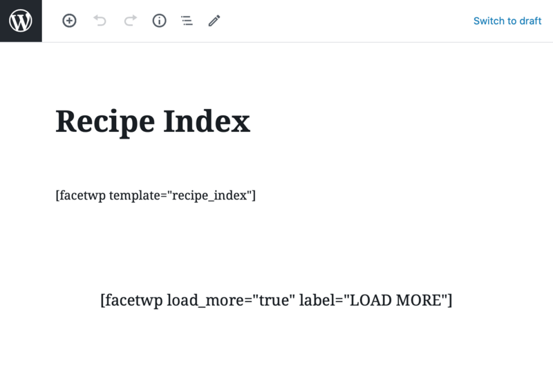Open the Tools pencil menu
553x381 pixels.
point(214,21)
